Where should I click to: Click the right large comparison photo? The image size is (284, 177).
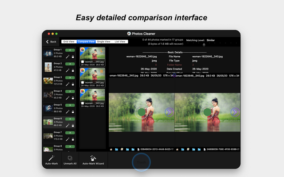pos(207,112)
